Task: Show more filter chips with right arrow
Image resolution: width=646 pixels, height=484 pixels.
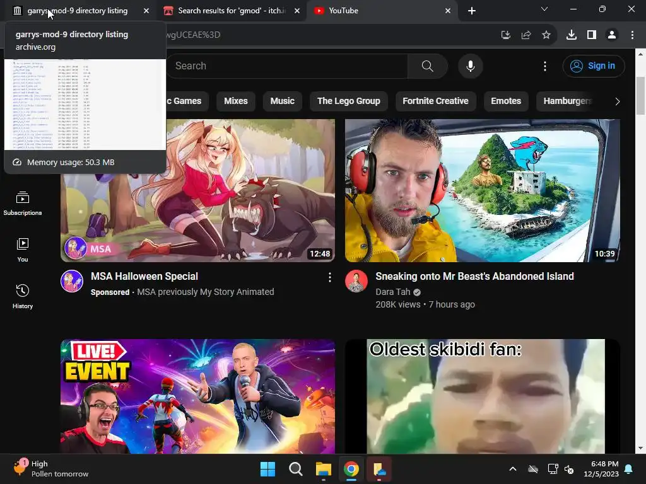Action: [x=617, y=101]
